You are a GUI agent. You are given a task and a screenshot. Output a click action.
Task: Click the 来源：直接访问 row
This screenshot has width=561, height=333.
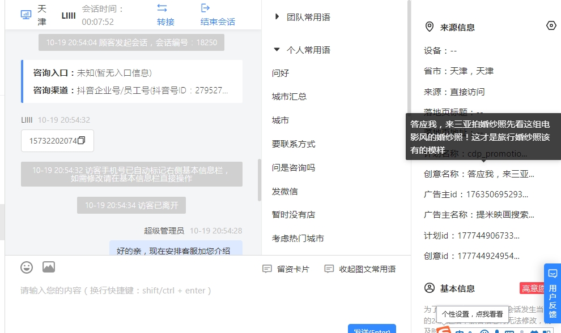click(454, 92)
